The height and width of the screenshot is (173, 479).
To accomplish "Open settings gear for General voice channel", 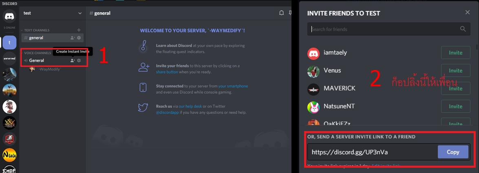I will click(x=79, y=60).
